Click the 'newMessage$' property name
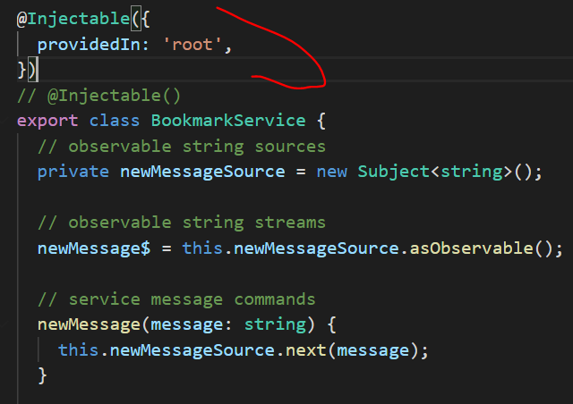This screenshot has width=573, height=404. tap(94, 248)
